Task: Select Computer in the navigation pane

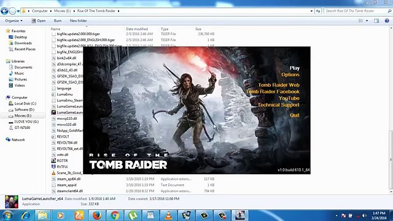Action: coord(19,98)
